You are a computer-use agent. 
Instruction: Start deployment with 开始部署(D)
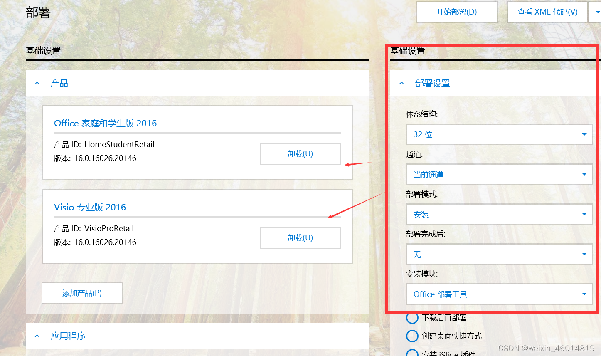pyautogui.click(x=456, y=12)
